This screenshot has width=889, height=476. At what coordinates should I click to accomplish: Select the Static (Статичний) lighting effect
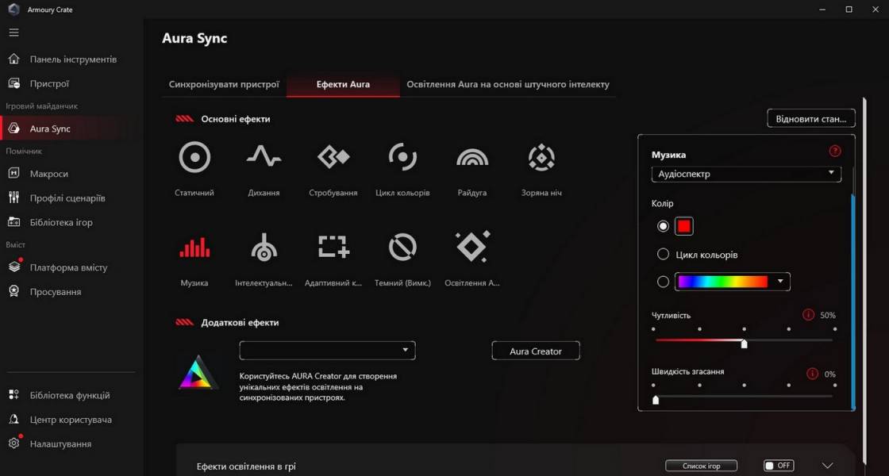(194, 158)
